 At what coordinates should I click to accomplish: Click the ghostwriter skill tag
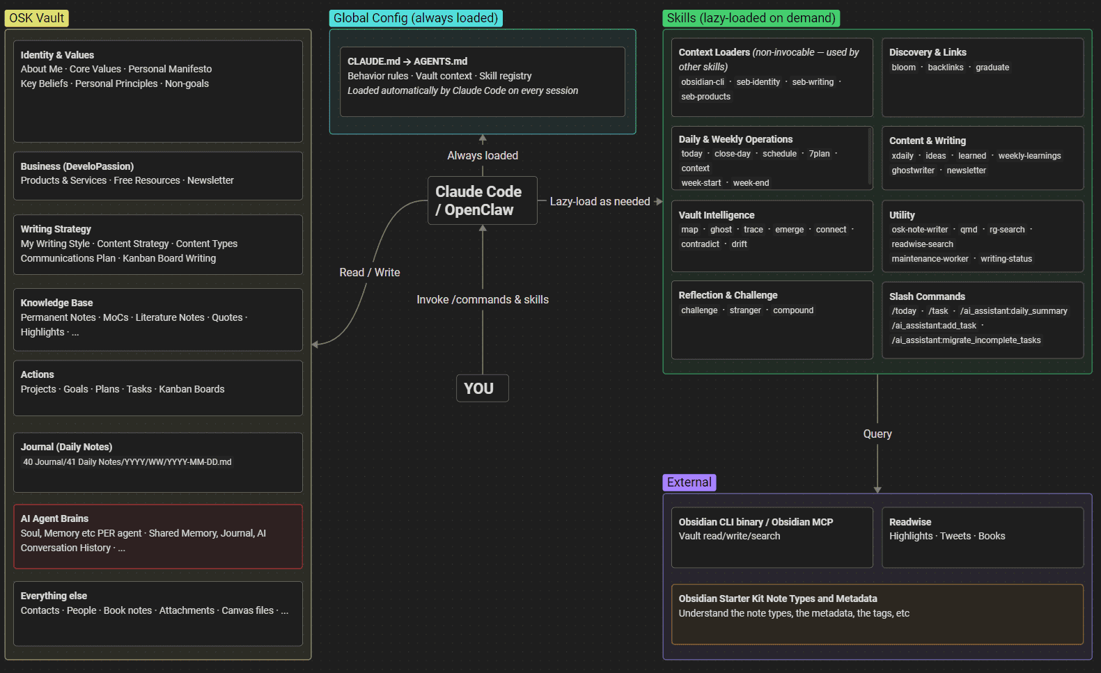[x=913, y=171]
